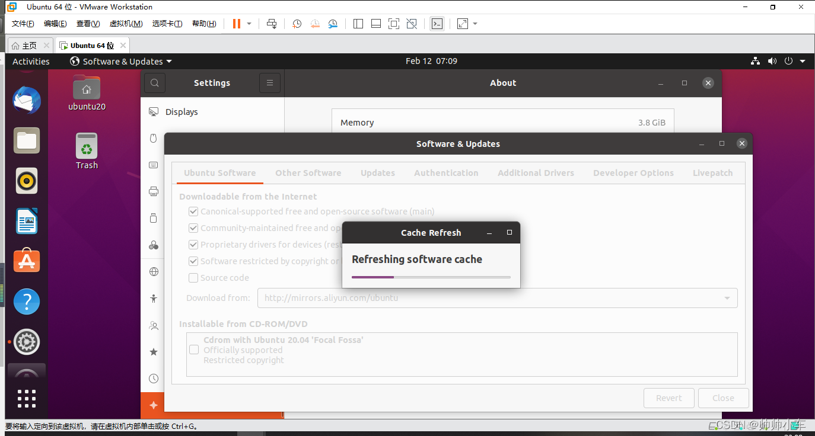Image resolution: width=815 pixels, height=436 pixels.
Task: Open the Trash icon on desktop
Action: (x=87, y=151)
